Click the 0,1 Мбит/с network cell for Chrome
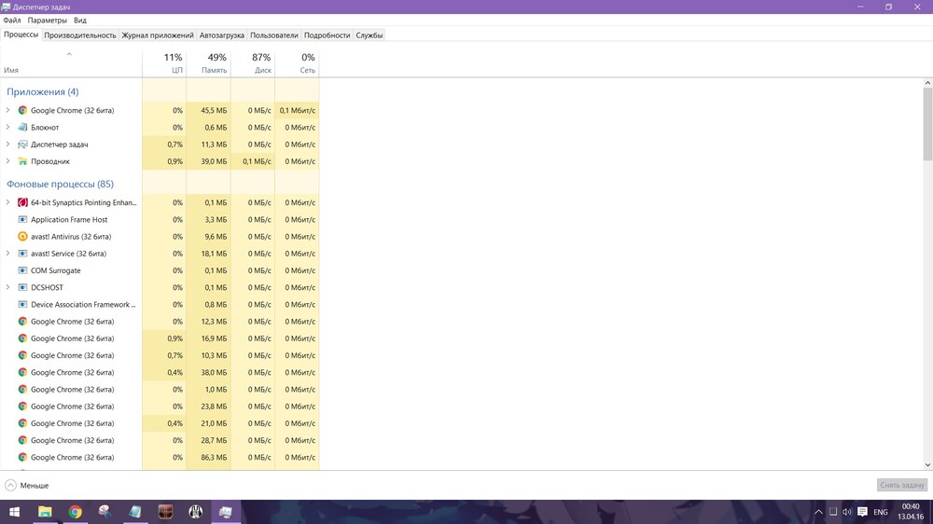 (297, 111)
